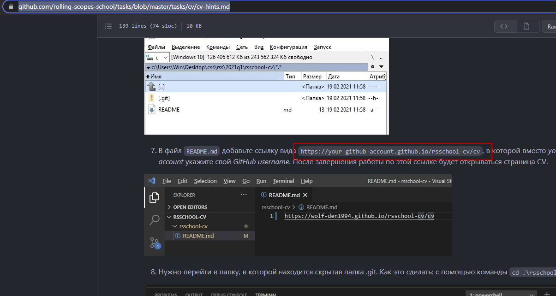Screen dimensions: 556x296
Task: Click the wolf-den1994 github.io link in the editor
Action: [x=359, y=216]
